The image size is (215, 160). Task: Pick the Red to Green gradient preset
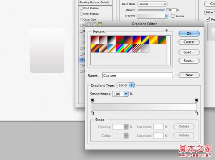tap(120, 40)
